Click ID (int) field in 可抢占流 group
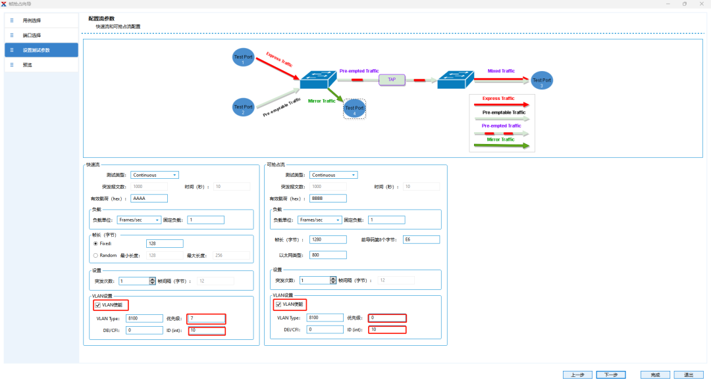This screenshot has height=382, width=711. (387, 329)
